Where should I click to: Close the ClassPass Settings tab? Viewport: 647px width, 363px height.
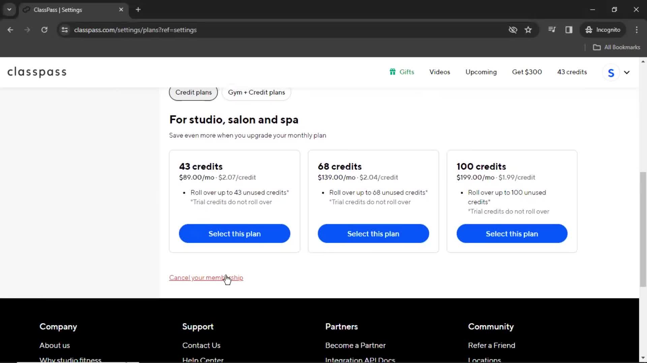click(x=121, y=10)
